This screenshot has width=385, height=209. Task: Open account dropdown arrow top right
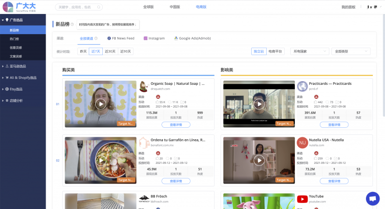point(381,7)
